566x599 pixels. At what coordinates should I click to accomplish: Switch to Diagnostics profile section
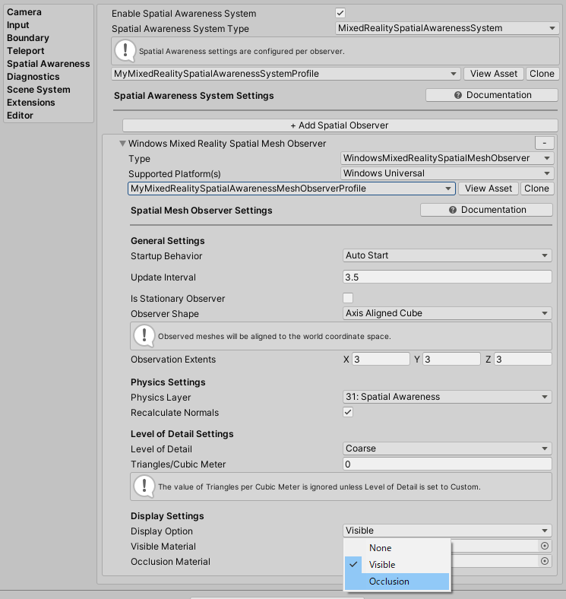pyautogui.click(x=33, y=77)
